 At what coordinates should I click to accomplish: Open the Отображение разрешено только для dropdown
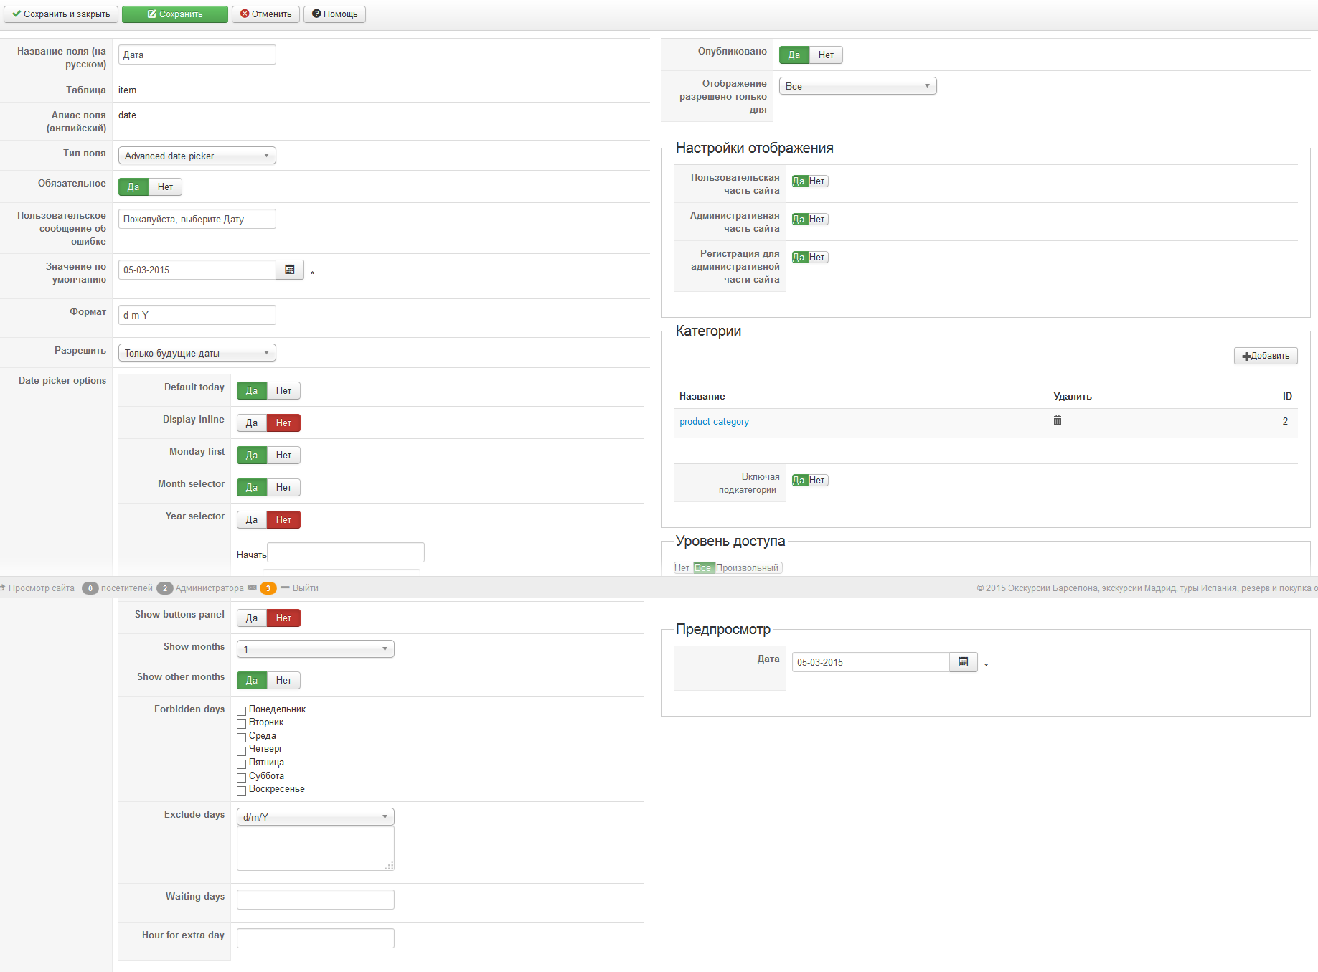pyautogui.click(x=858, y=86)
